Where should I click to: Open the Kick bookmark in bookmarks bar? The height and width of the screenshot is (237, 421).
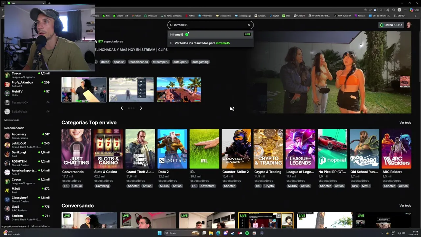[106, 16]
